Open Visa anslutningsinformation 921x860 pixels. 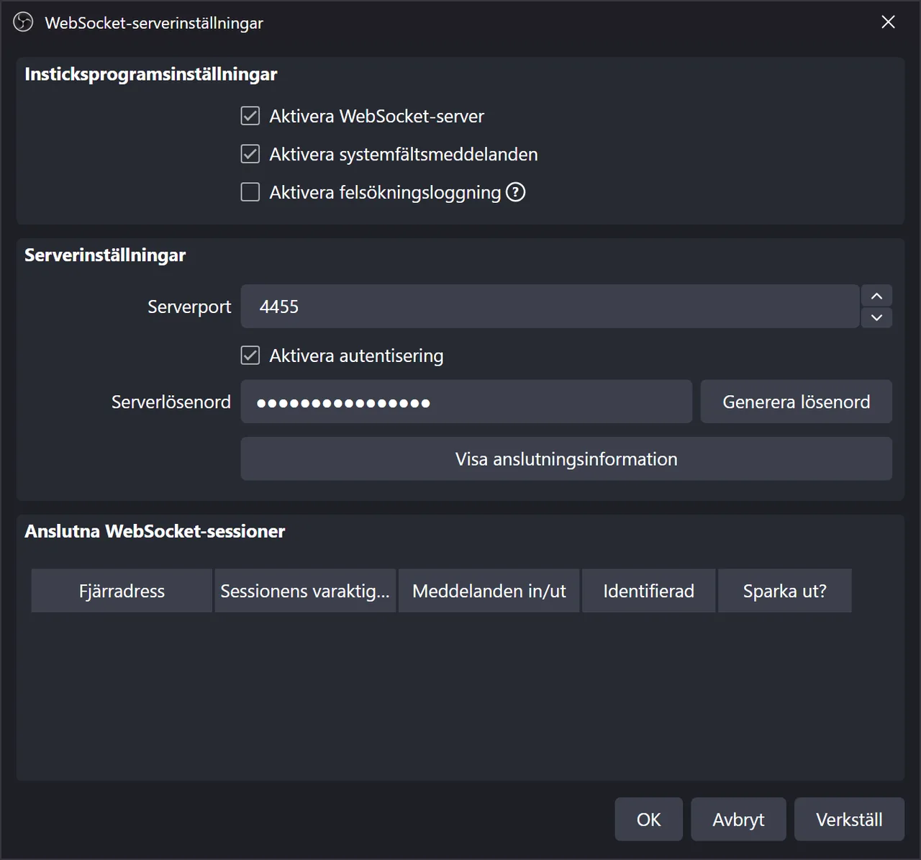(566, 459)
